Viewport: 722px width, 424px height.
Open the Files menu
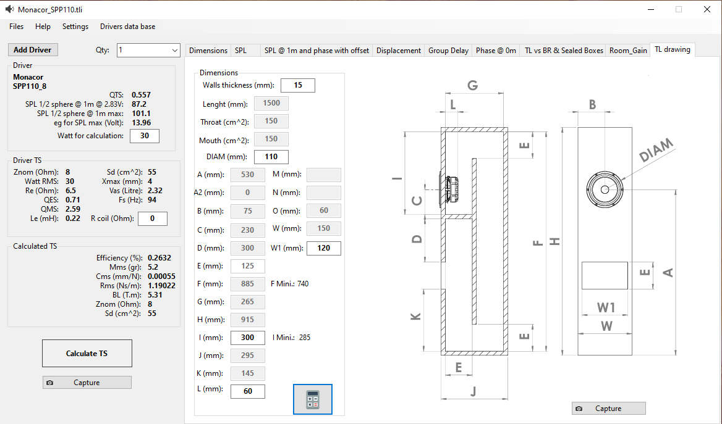[17, 27]
